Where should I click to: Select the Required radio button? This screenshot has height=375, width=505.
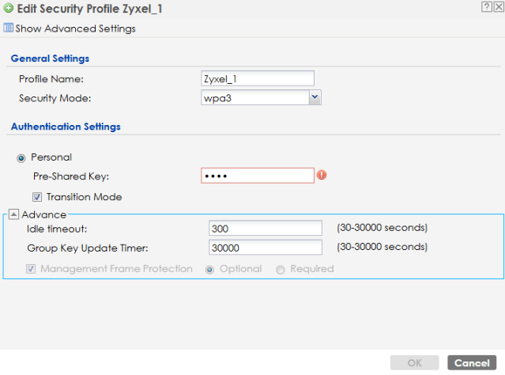pyautogui.click(x=281, y=269)
